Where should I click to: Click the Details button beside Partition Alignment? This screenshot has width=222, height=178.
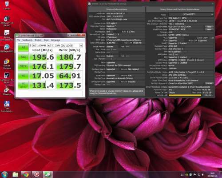pyautogui.click(x=209, y=83)
